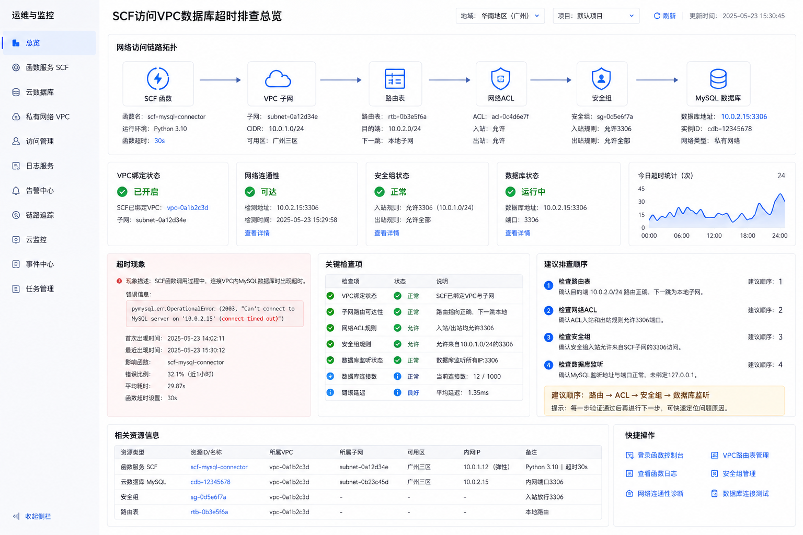Open database address link 10.0.2.15:3306
803x535 pixels.
[x=744, y=117]
